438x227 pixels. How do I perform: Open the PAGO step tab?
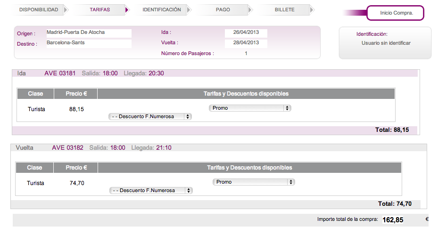223,10
